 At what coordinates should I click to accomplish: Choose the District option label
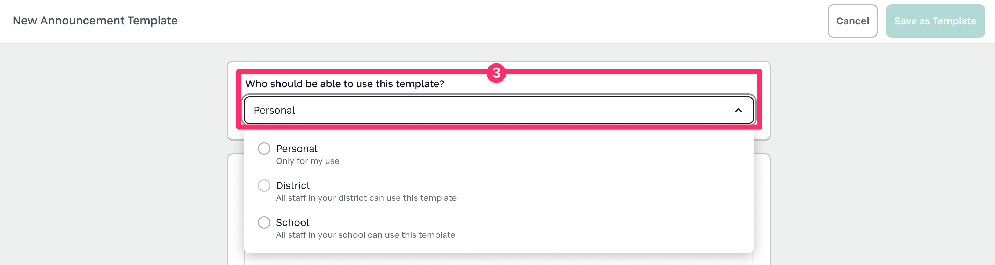(293, 186)
